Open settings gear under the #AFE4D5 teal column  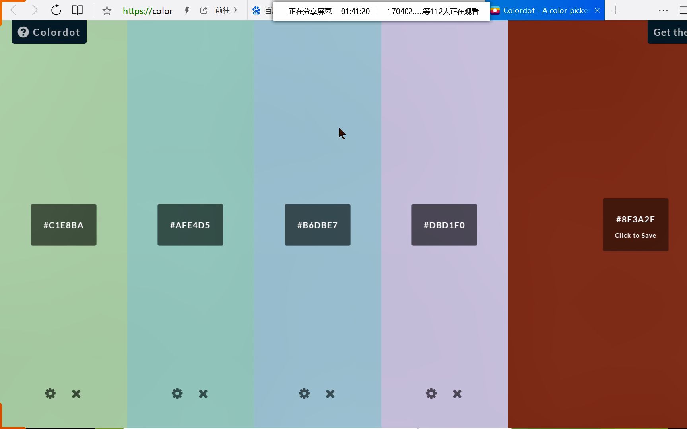pos(177,394)
